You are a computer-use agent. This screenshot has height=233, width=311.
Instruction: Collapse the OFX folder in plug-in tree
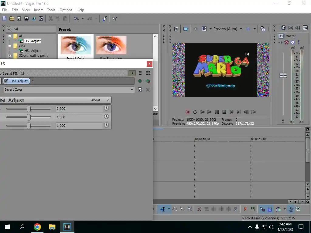click(9, 46)
